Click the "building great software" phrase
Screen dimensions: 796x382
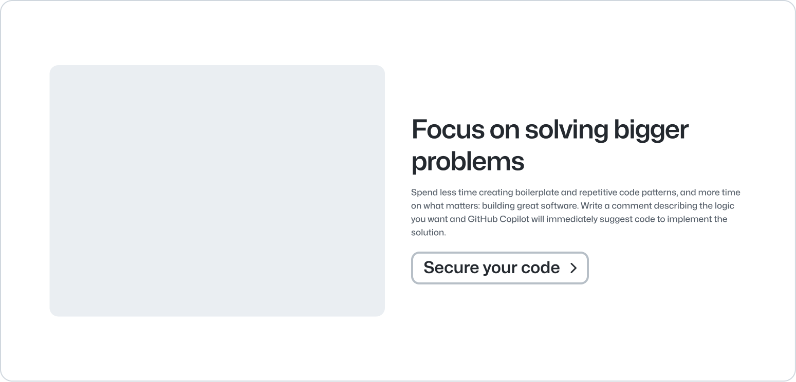coord(529,206)
